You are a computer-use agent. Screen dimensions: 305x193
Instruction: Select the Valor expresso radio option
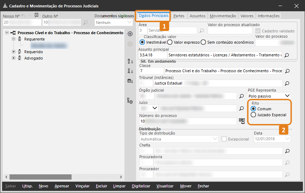[x=170, y=42]
